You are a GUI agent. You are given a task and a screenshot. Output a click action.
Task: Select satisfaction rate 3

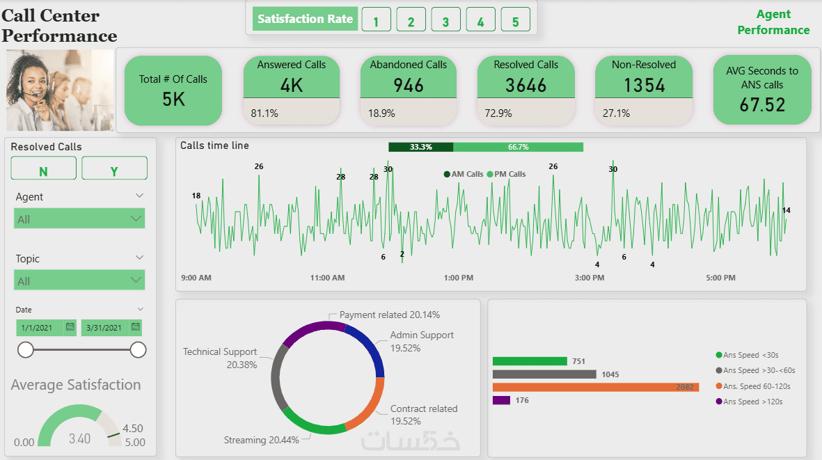445,19
